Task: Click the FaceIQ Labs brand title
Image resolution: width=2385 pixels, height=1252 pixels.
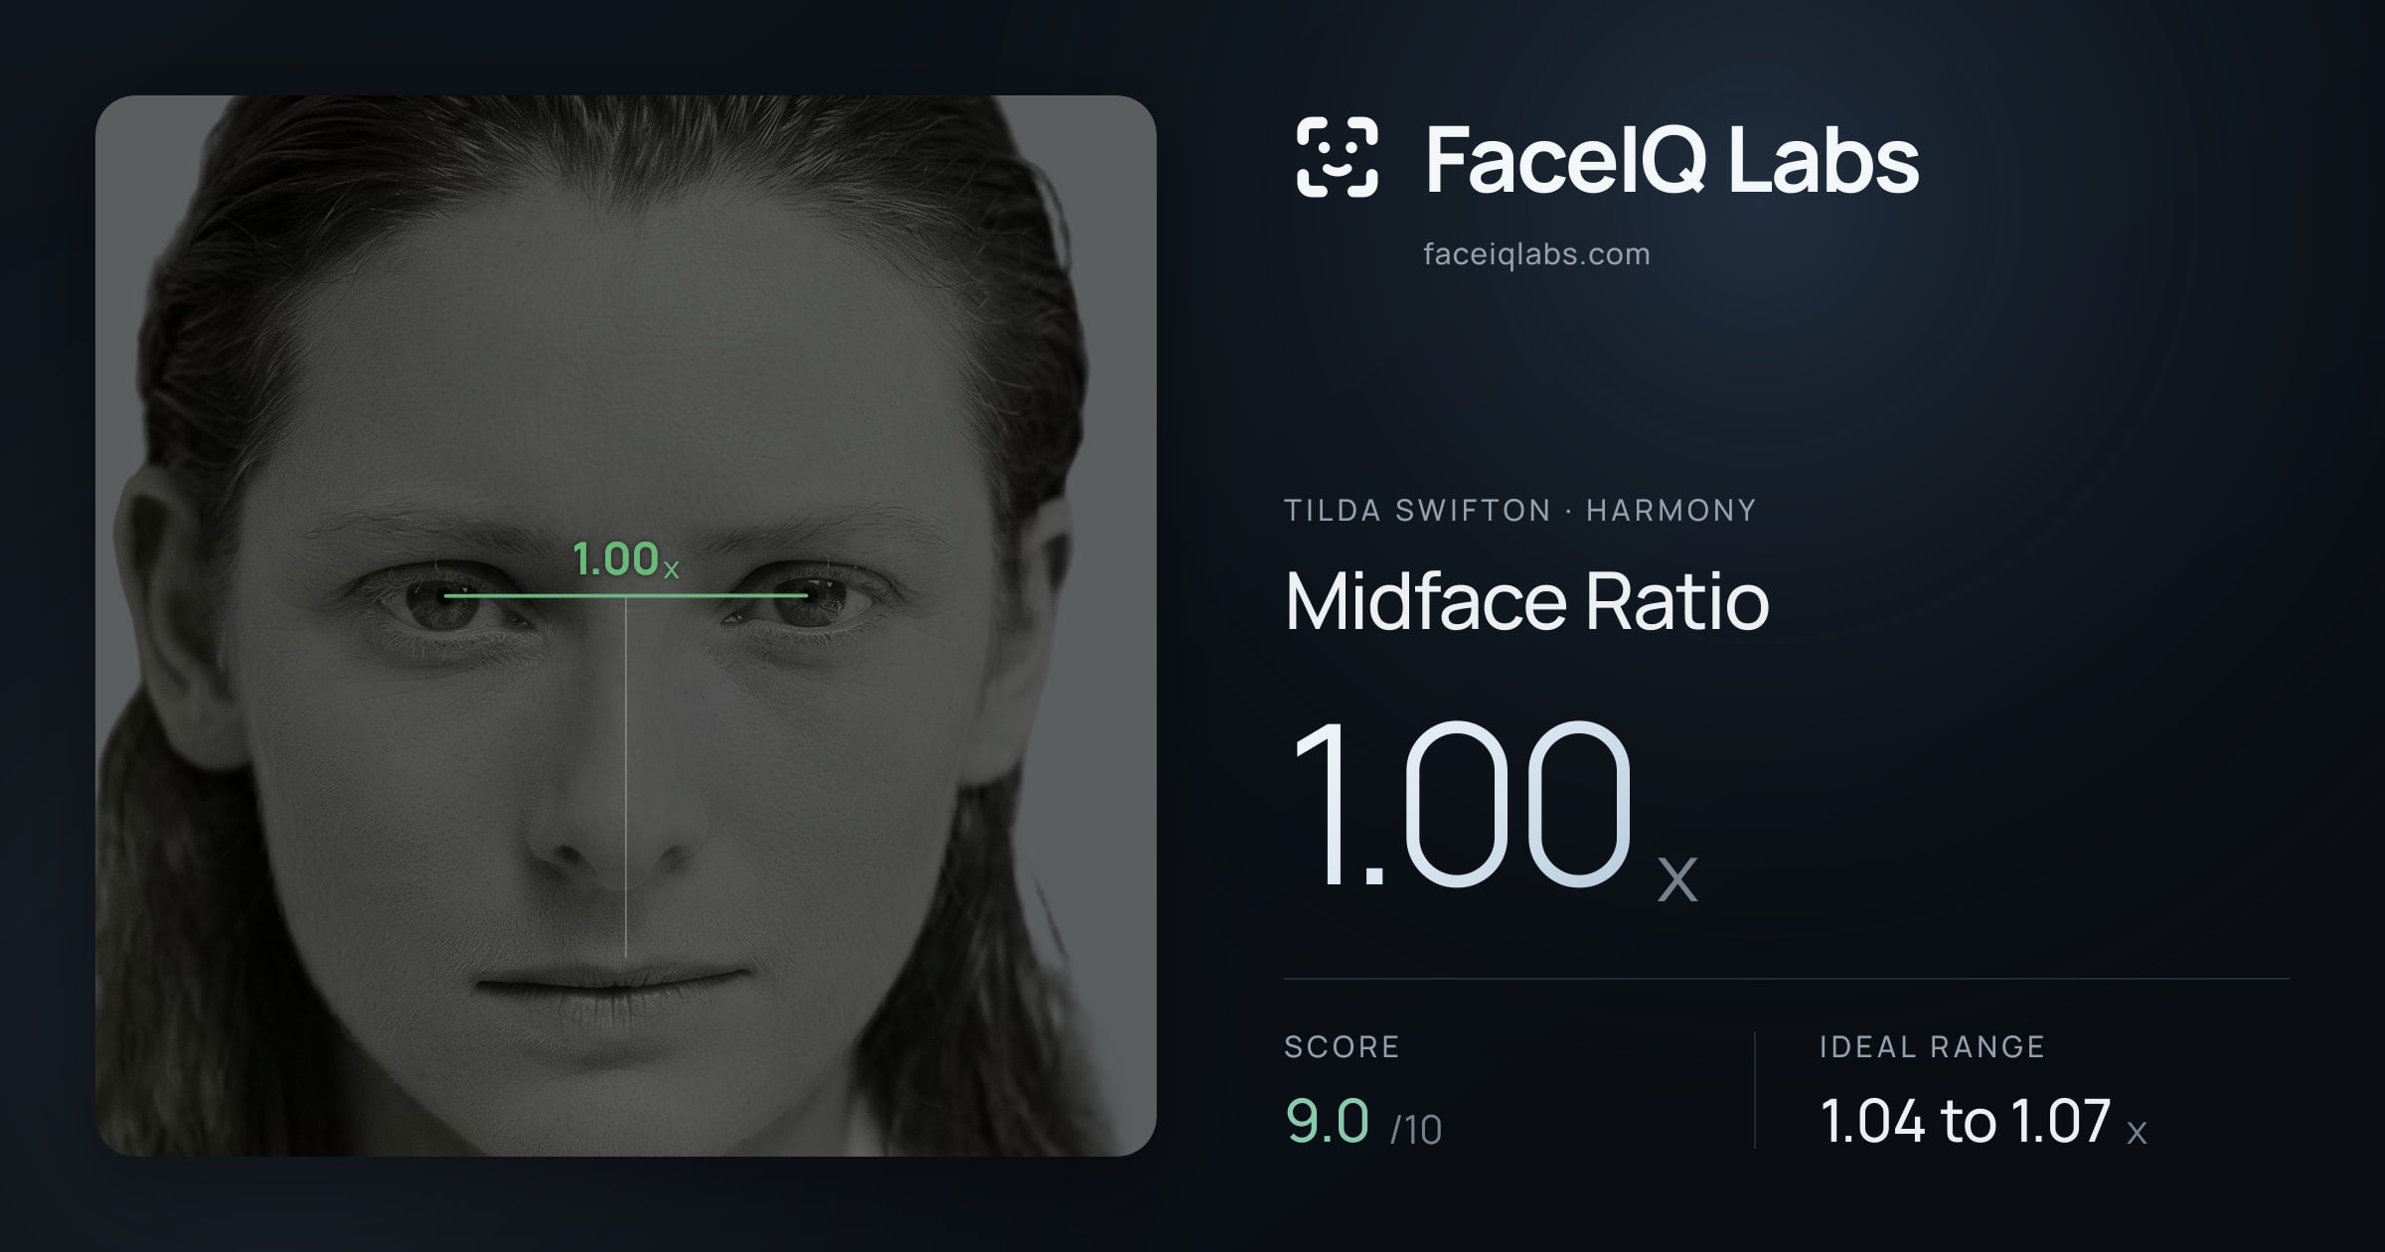Action: 1671,159
